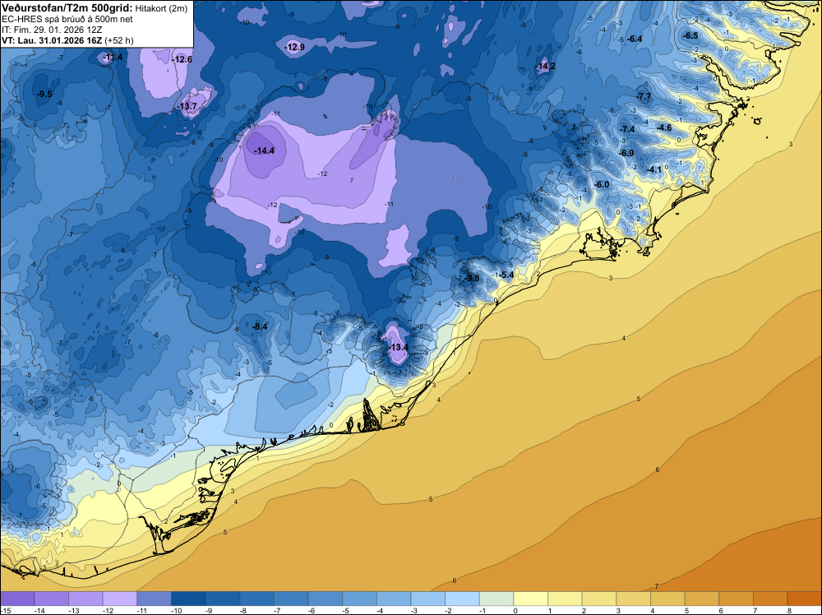822x615 pixels.
Task: Click the -9.8 temperature label
Action: pyautogui.click(x=471, y=278)
